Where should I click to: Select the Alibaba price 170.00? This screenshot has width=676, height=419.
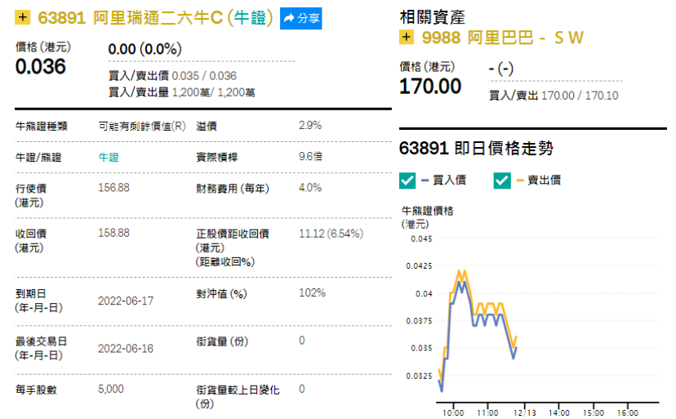click(430, 86)
